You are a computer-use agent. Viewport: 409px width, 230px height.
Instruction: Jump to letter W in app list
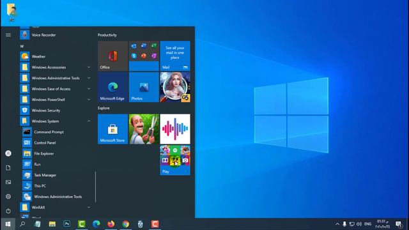pos(22,46)
